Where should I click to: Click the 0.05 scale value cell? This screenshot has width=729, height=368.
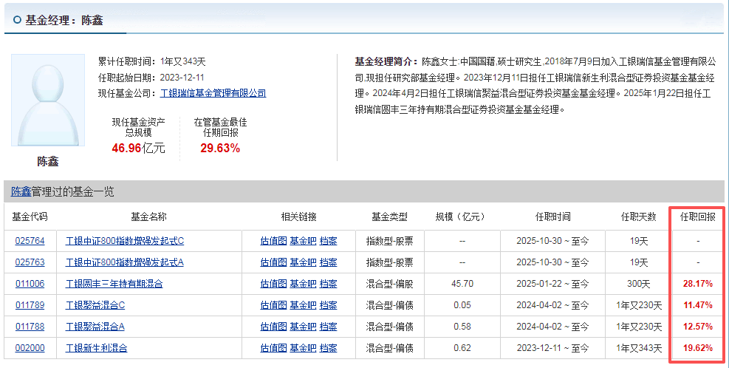462,305
